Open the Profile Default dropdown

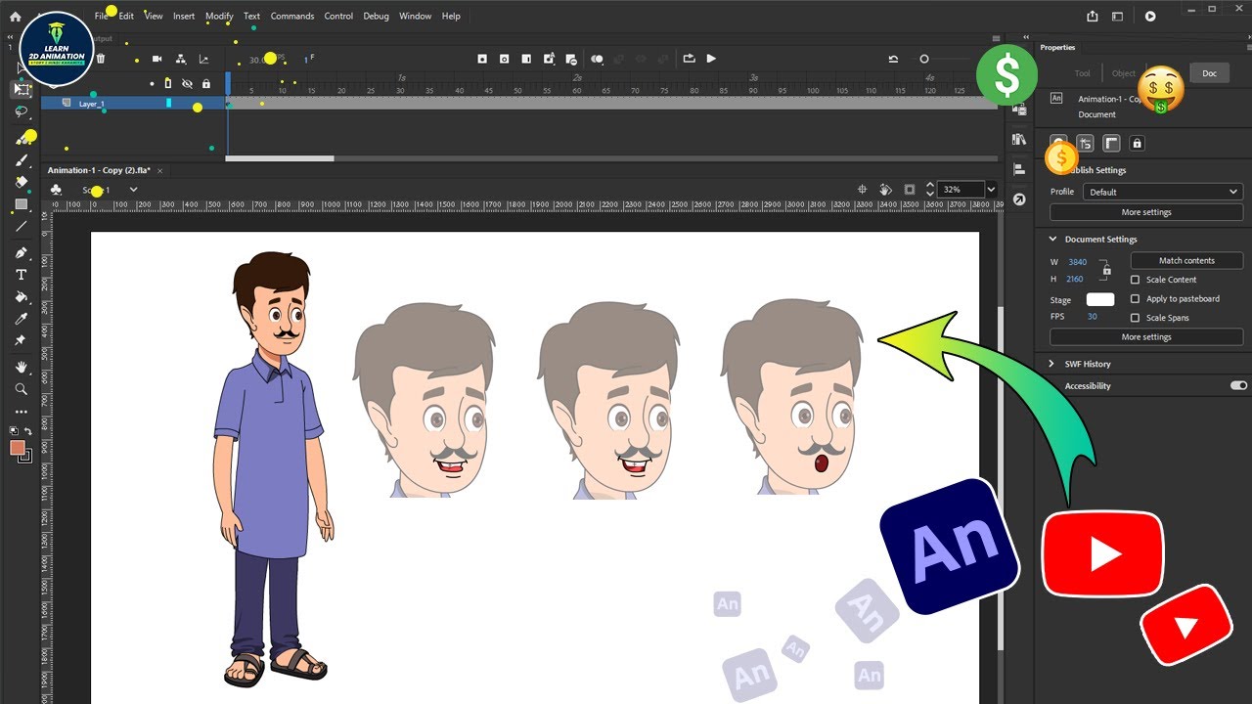pos(1162,192)
